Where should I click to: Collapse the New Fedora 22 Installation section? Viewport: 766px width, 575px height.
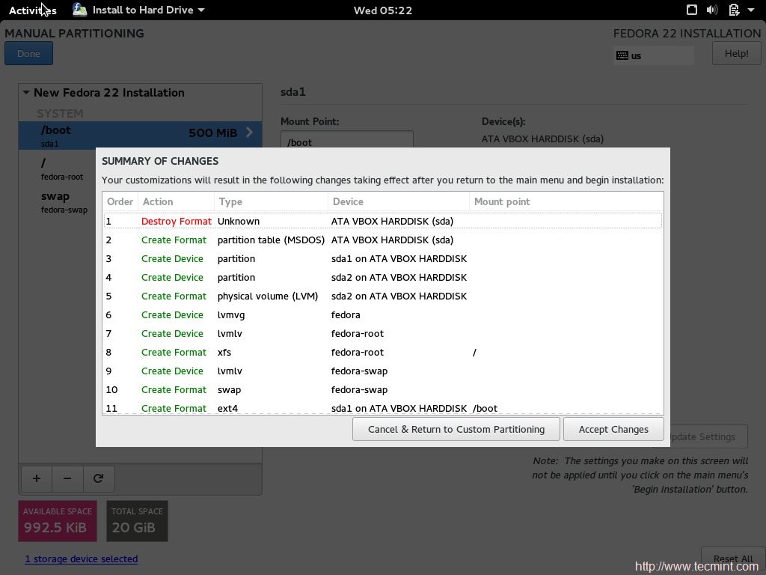(x=26, y=92)
